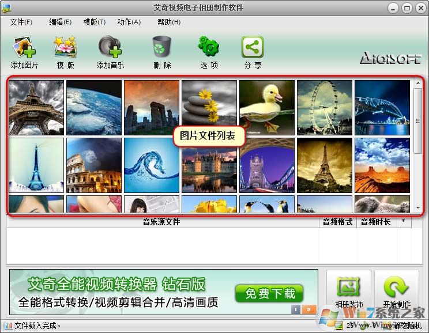Screen dimensions: 429x333
Task: Click the 音乐源文件 column header
Action: 161,222
